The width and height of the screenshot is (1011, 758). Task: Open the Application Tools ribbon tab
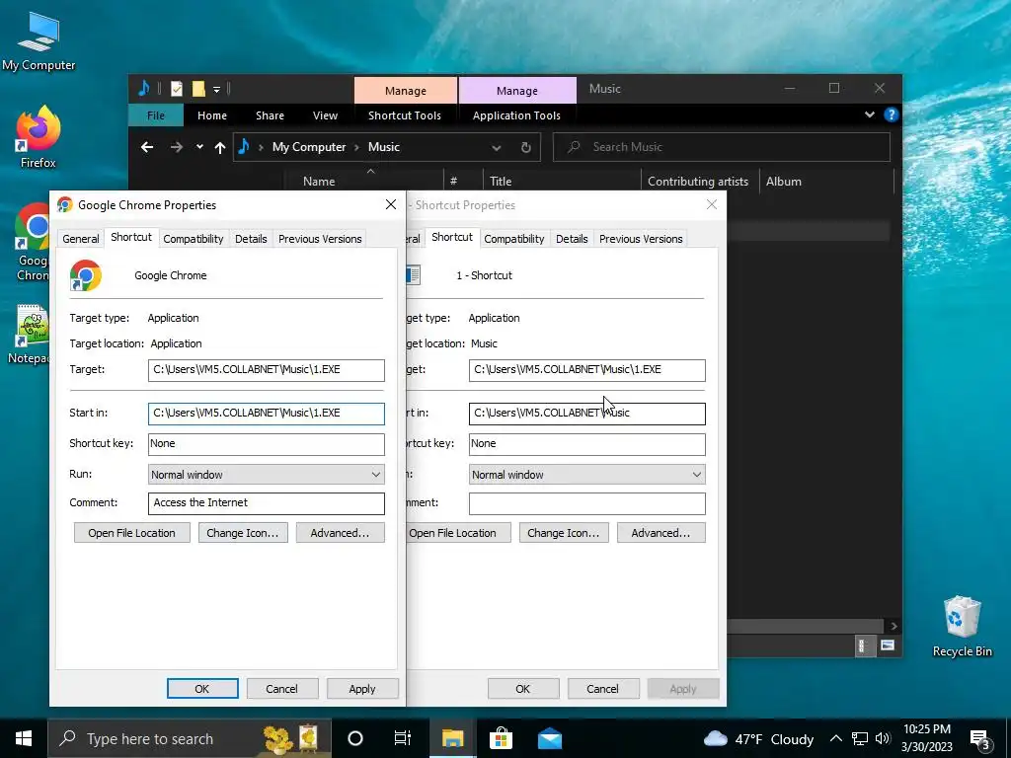516,115
